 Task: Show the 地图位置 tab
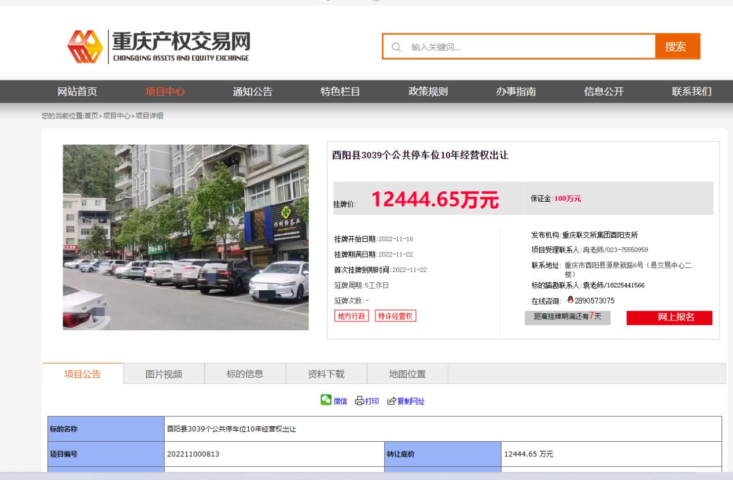coord(407,374)
